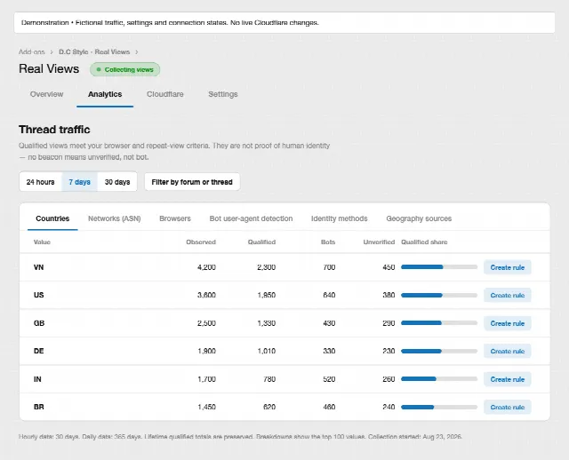Click the Add-ons breadcrumb link
The width and height of the screenshot is (569, 460).
click(32, 52)
